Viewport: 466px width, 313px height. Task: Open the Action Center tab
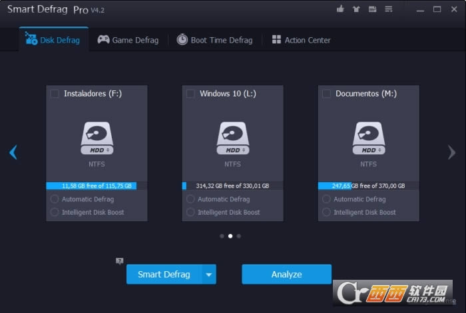(301, 40)
